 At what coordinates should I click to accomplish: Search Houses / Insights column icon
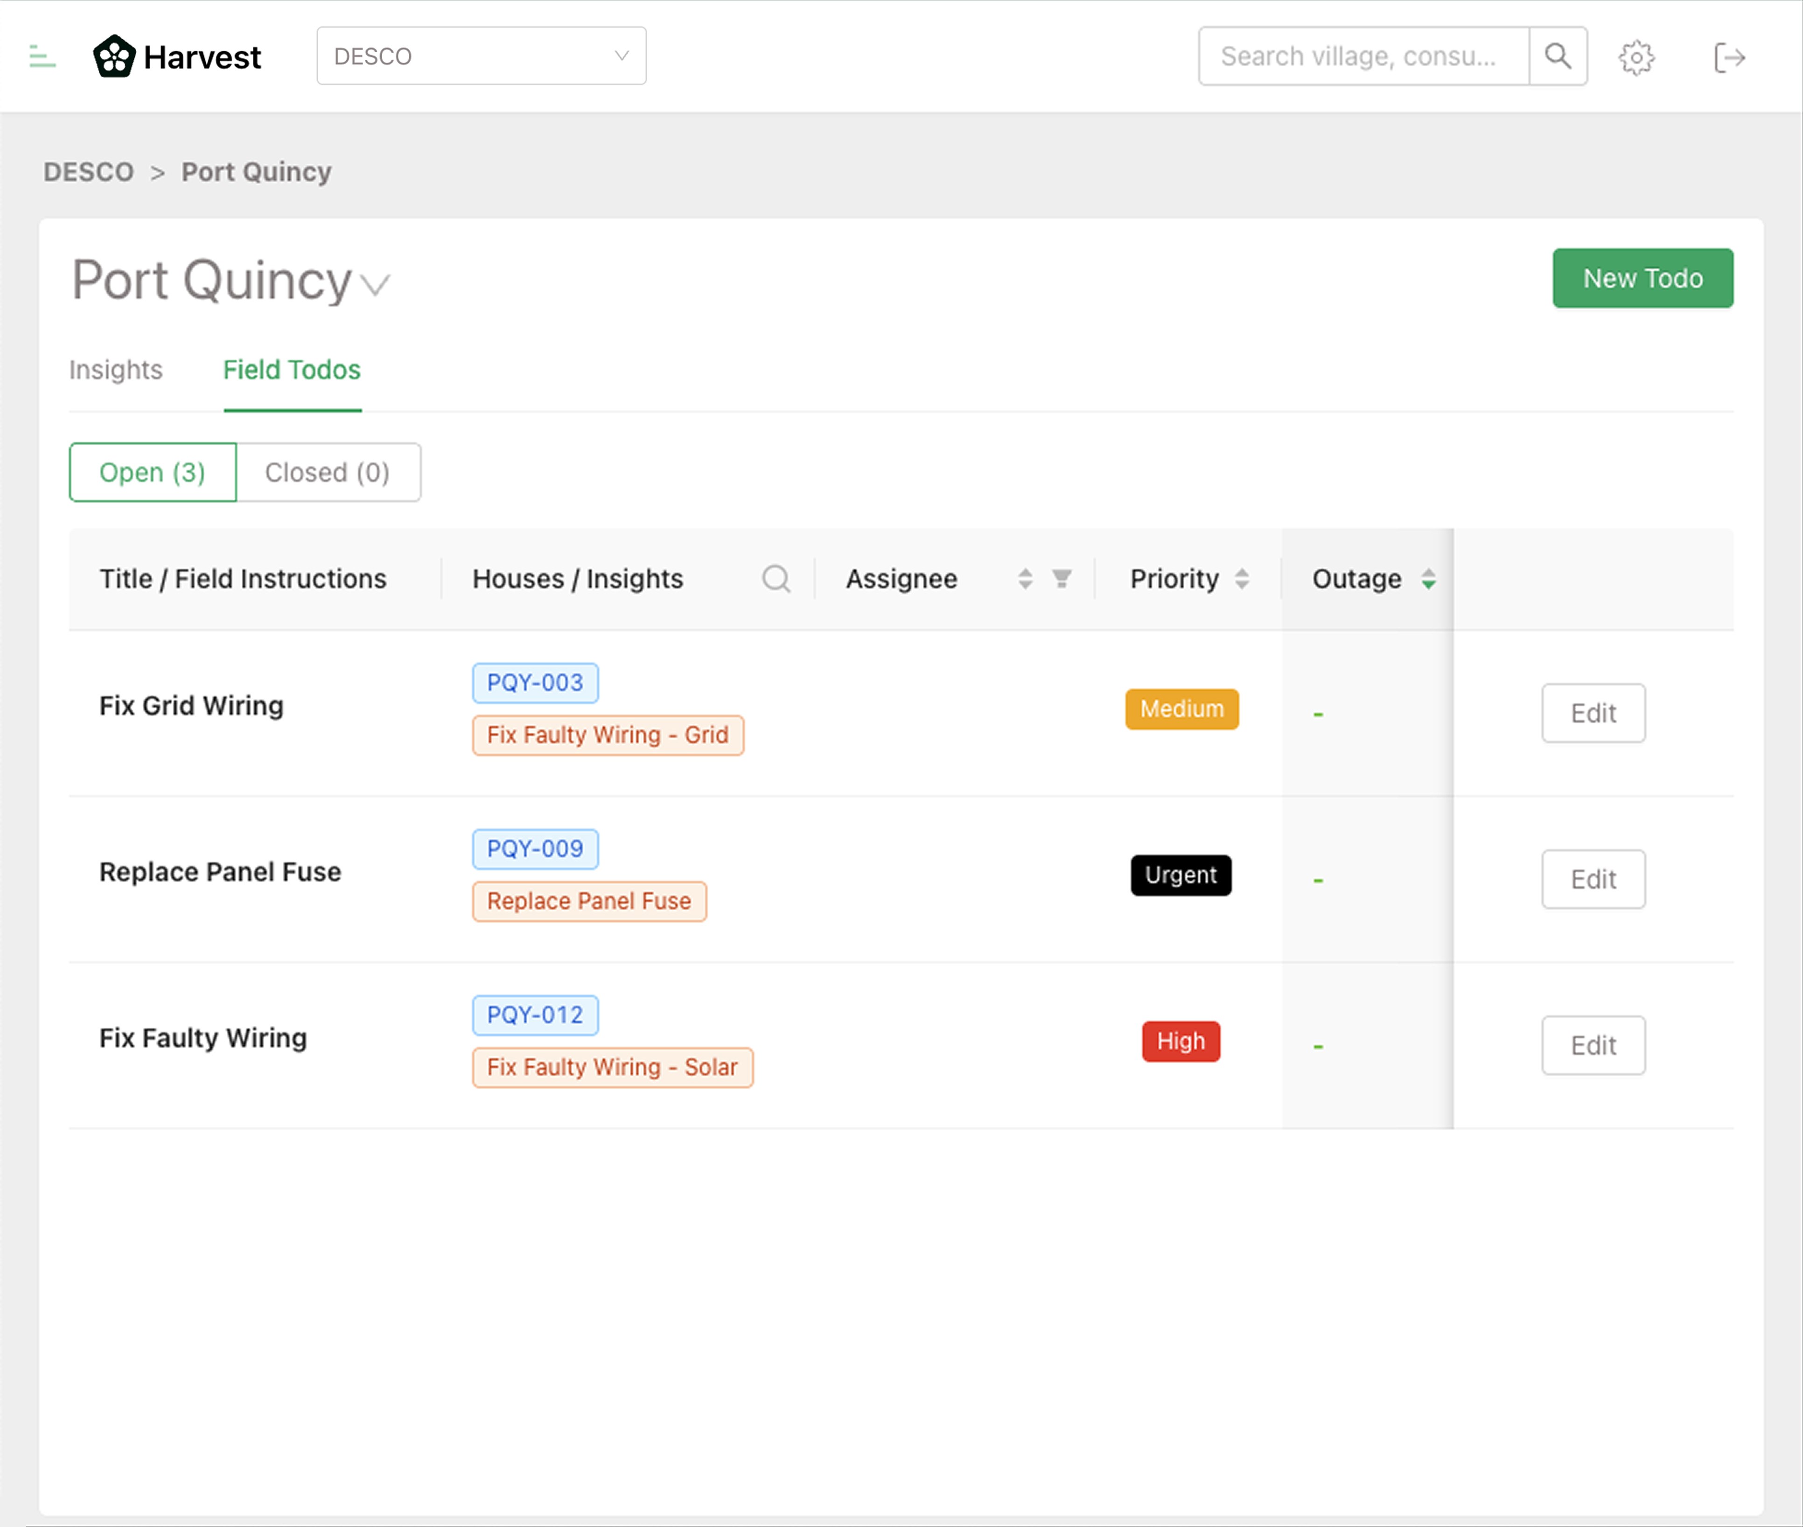[776, 578]
